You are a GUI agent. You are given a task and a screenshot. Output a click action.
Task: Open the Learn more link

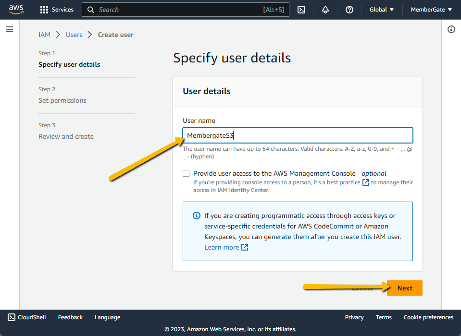[x=222, y=247]
